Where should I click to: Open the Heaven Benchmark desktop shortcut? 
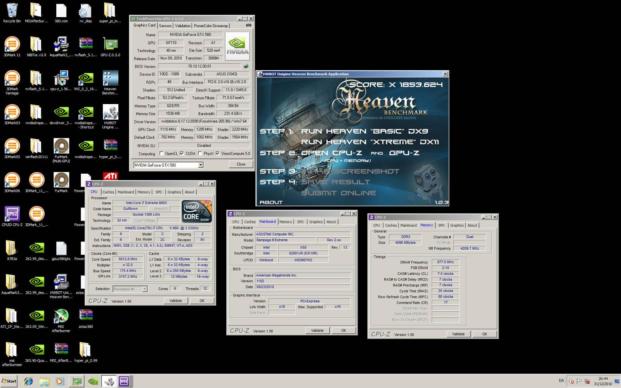click(x=110, y=82)
